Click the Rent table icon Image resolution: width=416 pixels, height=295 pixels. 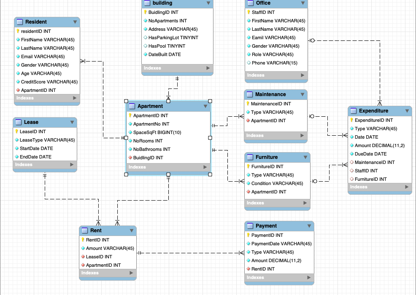click(x=85, y=231)
